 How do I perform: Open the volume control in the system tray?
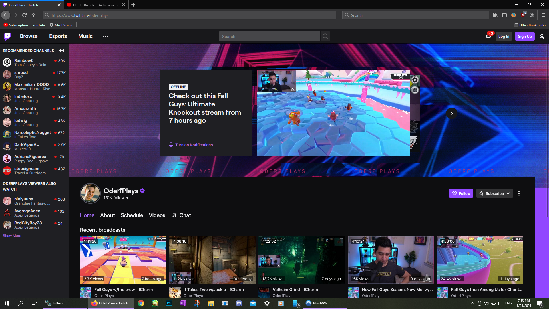(x=486, y=303)
